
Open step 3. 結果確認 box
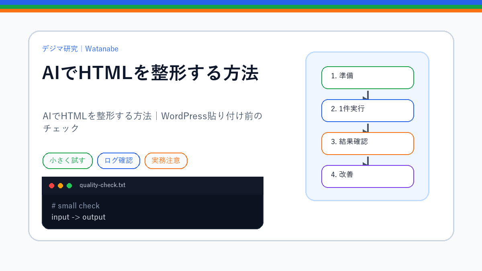click(368, 143)
